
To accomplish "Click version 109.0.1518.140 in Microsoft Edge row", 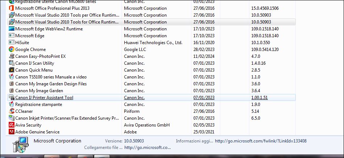I will pyautogui.click(x=265, y=36).
